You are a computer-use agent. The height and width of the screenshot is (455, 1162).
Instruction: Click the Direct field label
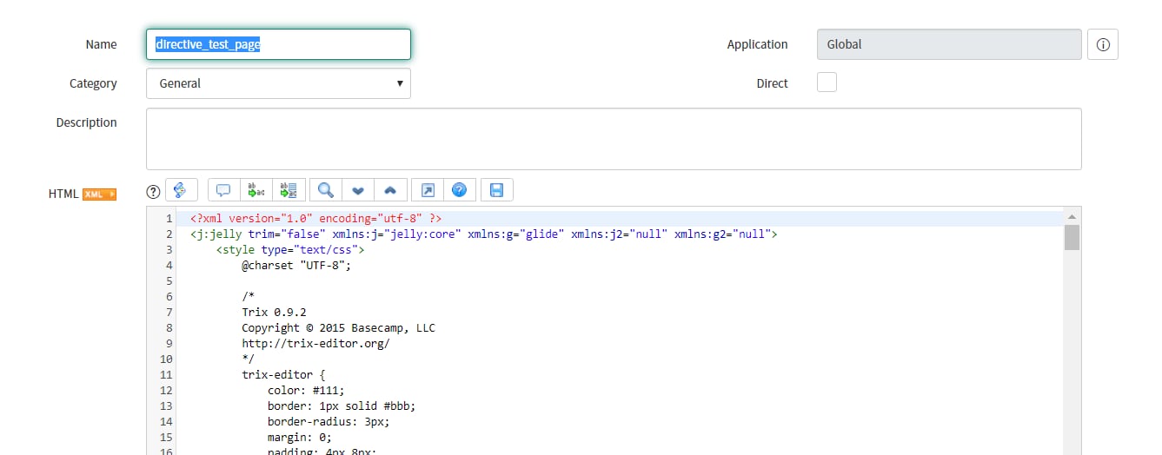(x=772, y=83)
